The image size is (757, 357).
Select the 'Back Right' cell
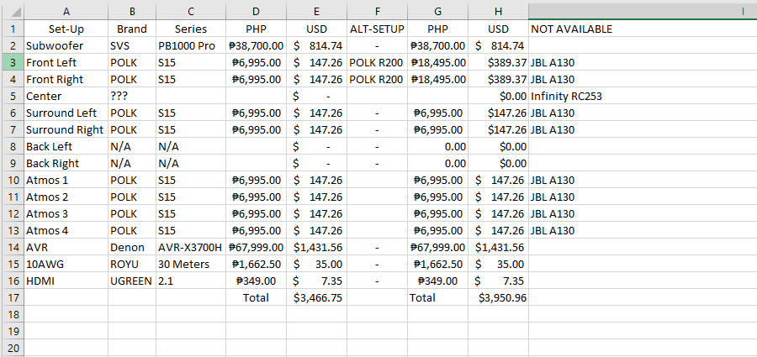click(x=66, y=164)
